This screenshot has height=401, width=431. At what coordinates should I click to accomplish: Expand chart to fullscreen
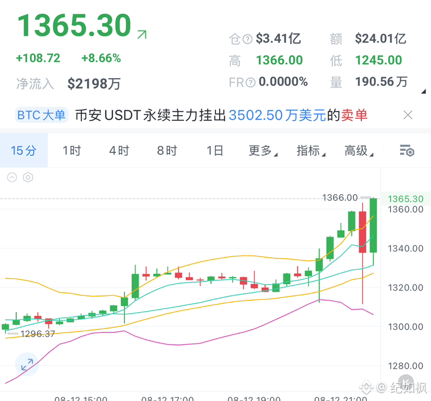pyautogui.click(x=27, y=364)
